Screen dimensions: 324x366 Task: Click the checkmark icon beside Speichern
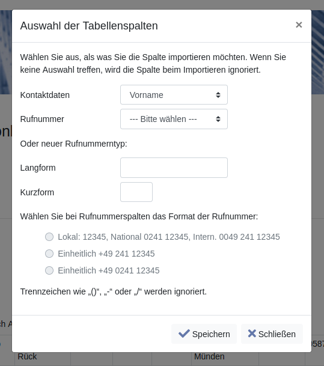(184, 334)
